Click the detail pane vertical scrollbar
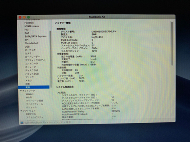 (x=172, y=44)
